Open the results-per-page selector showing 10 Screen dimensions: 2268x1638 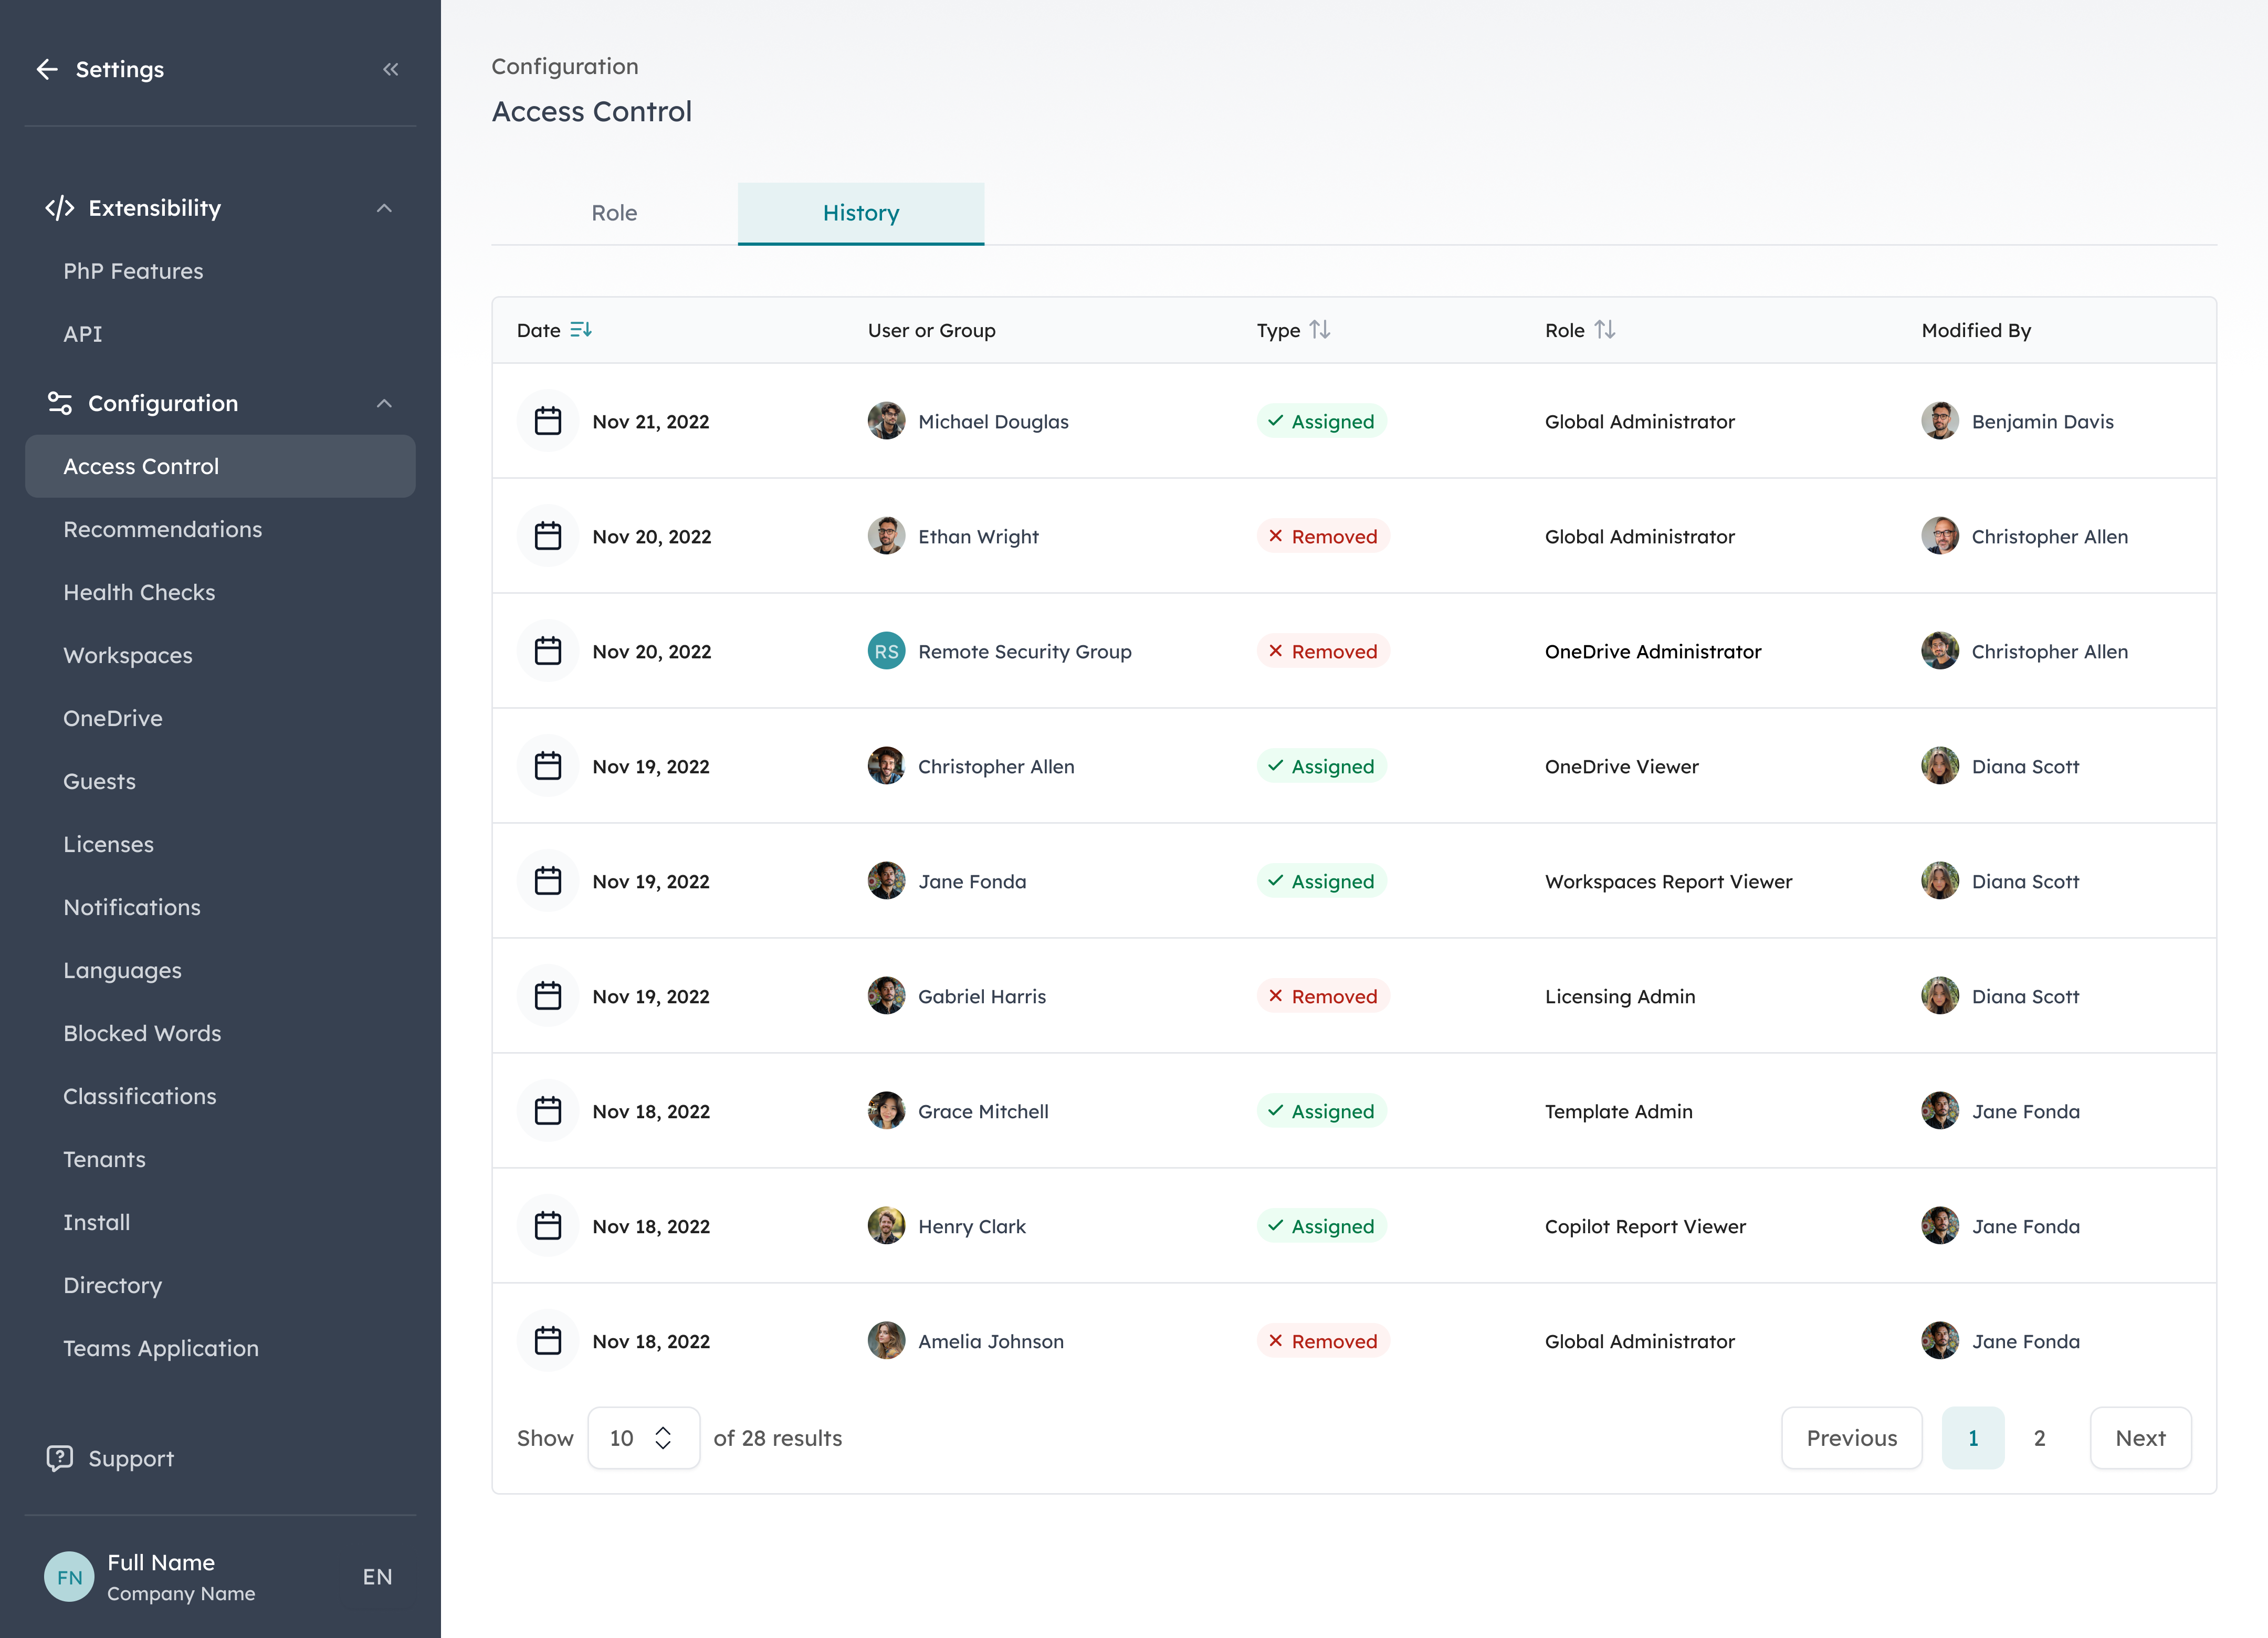click(643, 1438)
